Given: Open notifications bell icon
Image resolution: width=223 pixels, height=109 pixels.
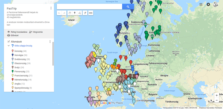Looking at the screenshot, I should click(208, 4).
